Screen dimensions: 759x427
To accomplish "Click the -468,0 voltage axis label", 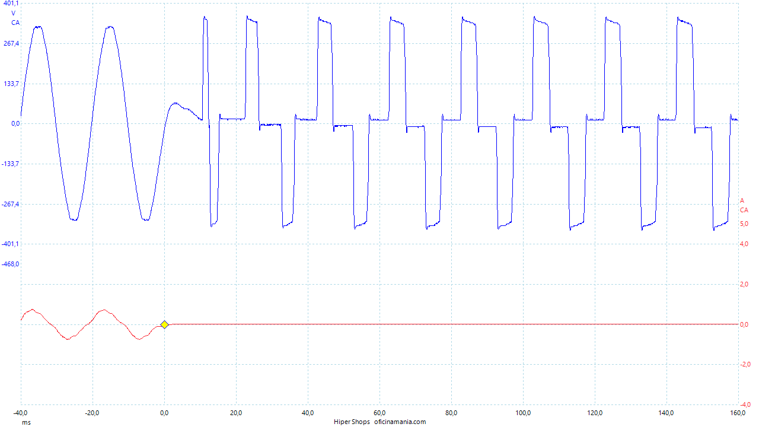I will (x=10, y=264).
